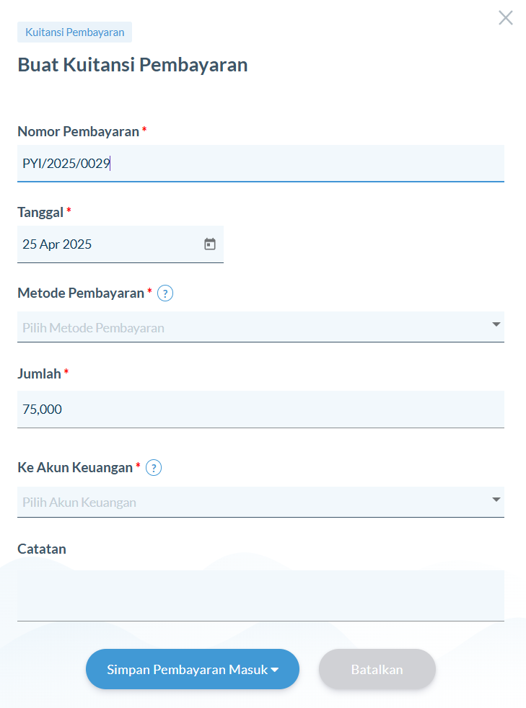Click the Metode Pembayaran dropdown arrow
526x708 pixels.
[496, 324]
